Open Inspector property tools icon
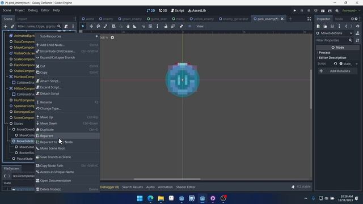The height and width of the screenshot is (204, 363). (x=358, y=40)
